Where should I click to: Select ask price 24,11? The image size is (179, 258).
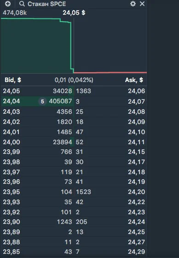[x=136, y=142]
